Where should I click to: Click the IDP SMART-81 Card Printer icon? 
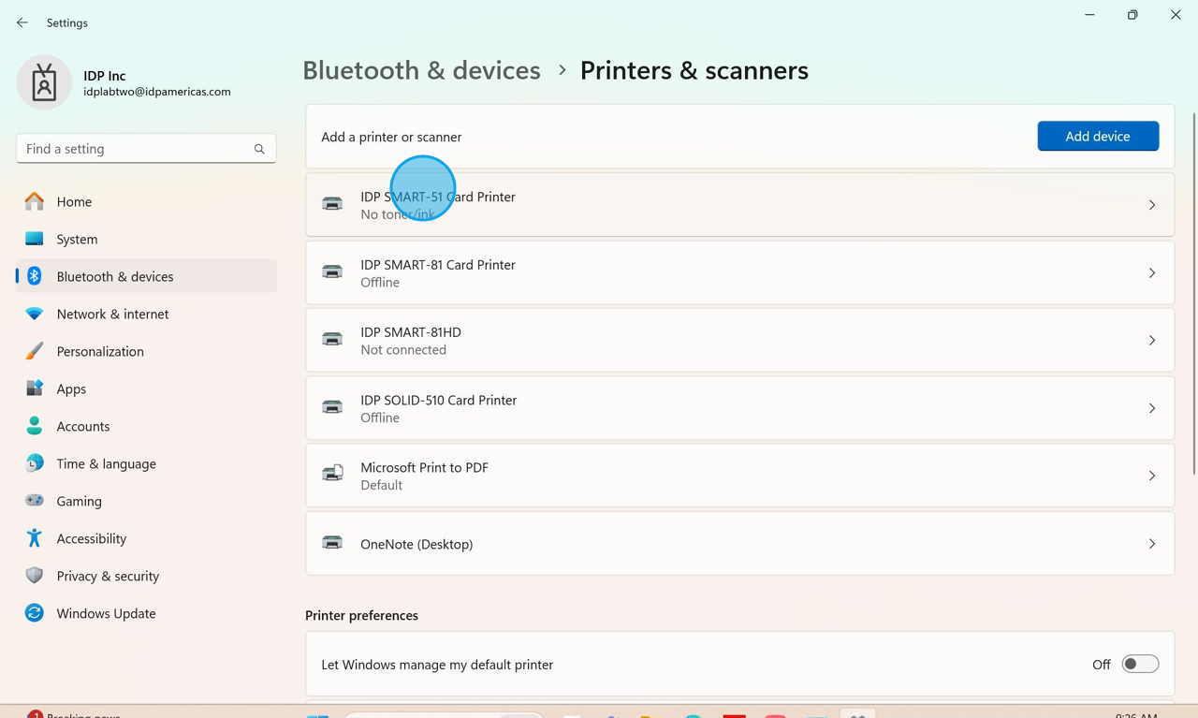tap(332, 272)
